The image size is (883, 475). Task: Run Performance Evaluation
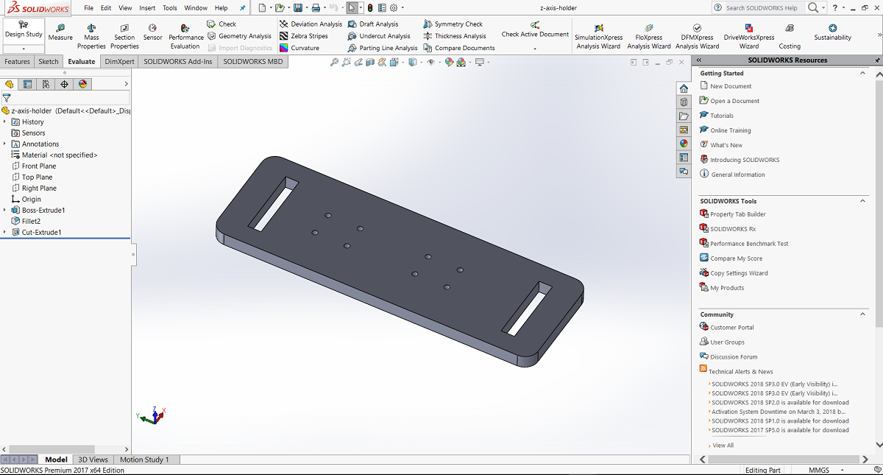pyautogui.click(x=185, y=36)
